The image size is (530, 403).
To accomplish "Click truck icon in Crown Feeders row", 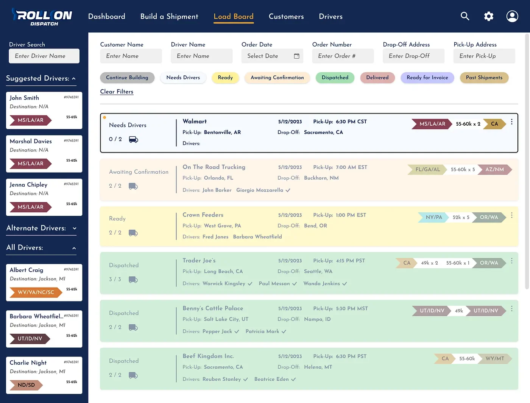I will pos(133,233).
